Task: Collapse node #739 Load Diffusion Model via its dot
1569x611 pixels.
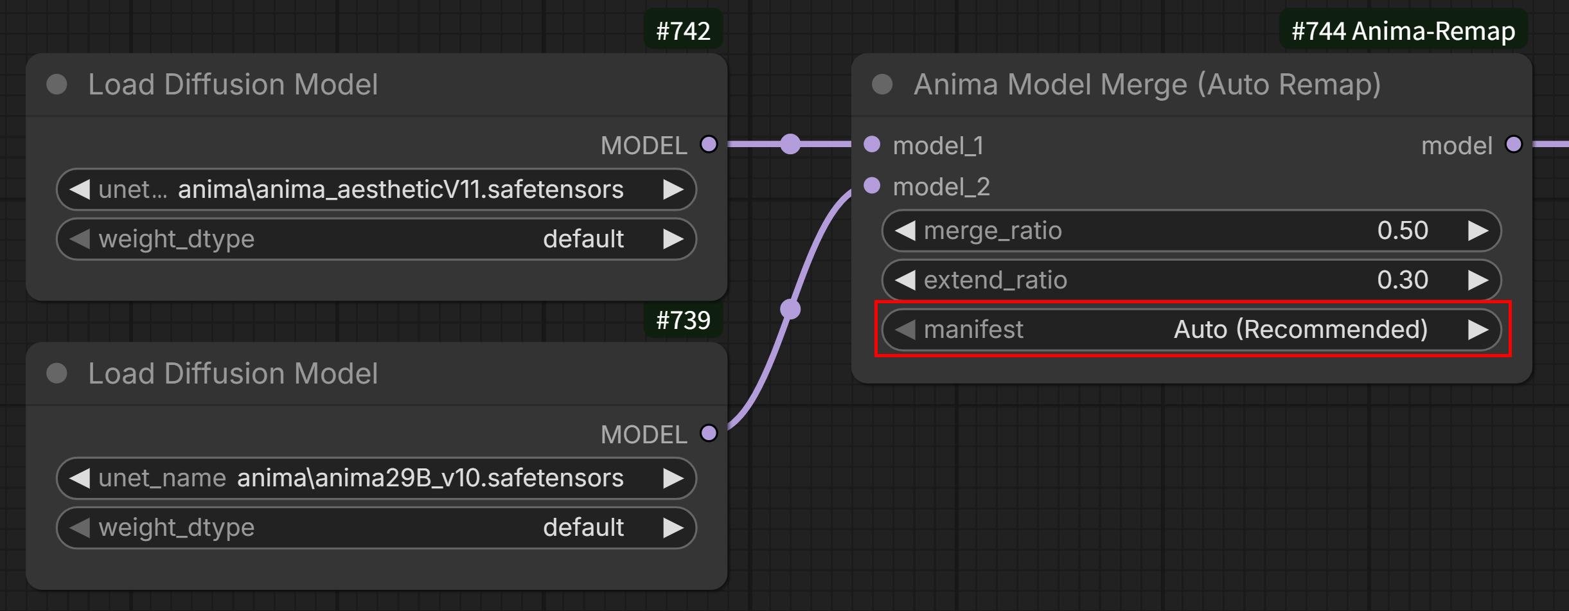Action: (57, 374)
